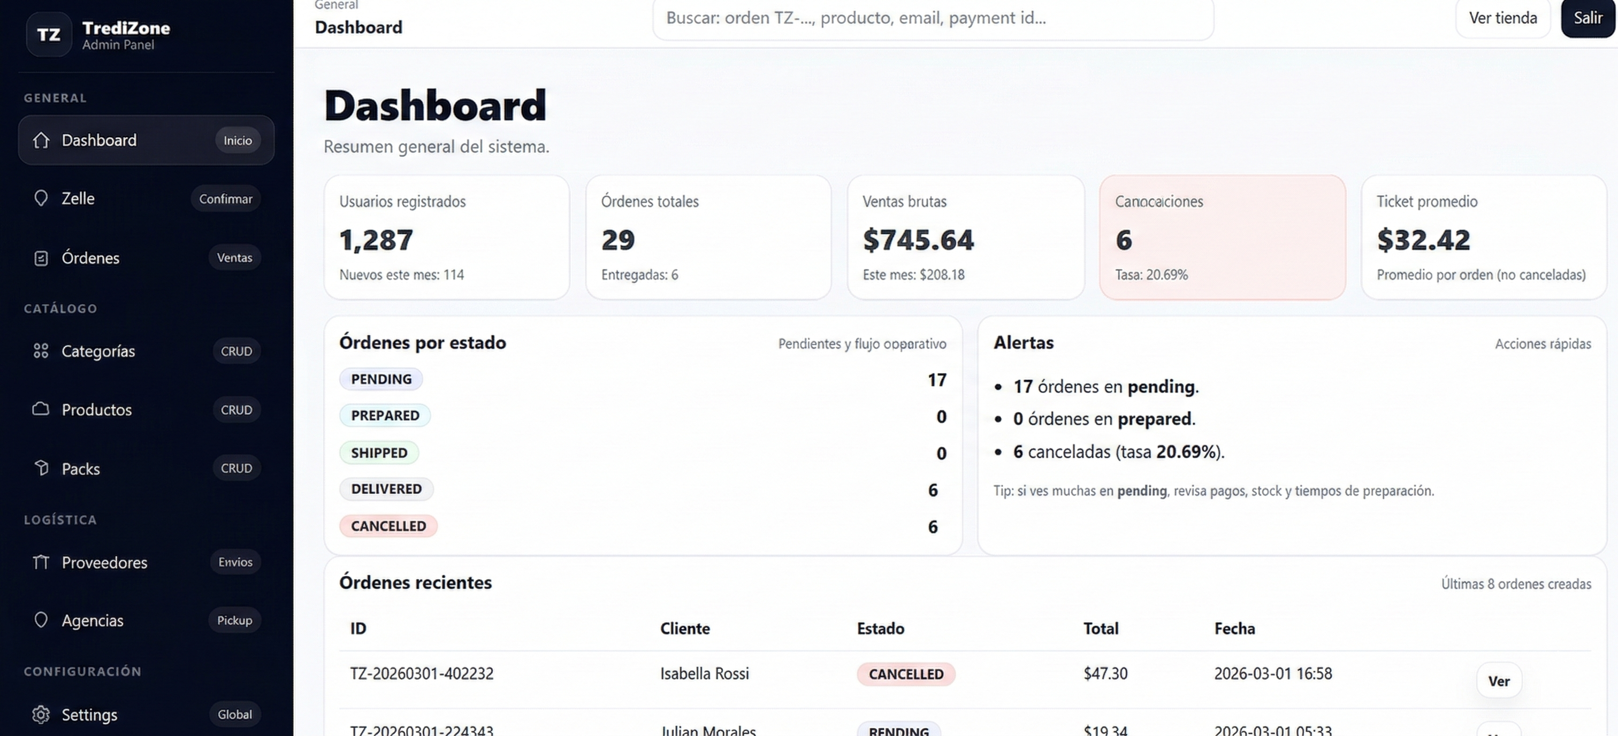Click the Órdenes clipboard icon

(41, 258)
